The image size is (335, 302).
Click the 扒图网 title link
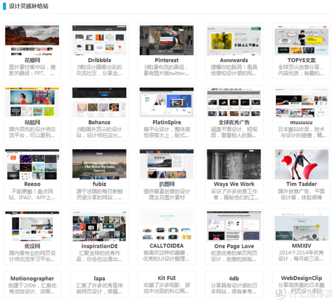[166, 184]
